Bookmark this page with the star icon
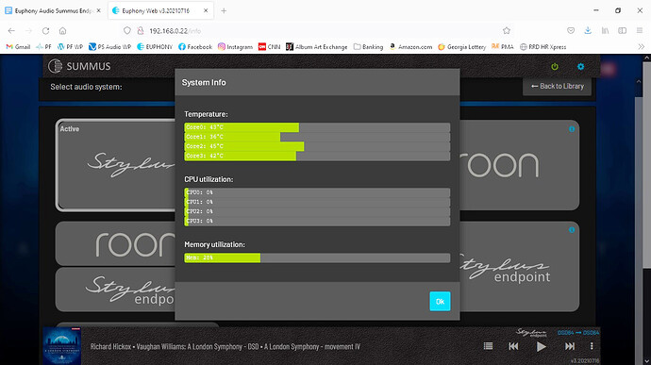This screenshot has height=365, width=651. pyautogui.click(x=506, y=31)
